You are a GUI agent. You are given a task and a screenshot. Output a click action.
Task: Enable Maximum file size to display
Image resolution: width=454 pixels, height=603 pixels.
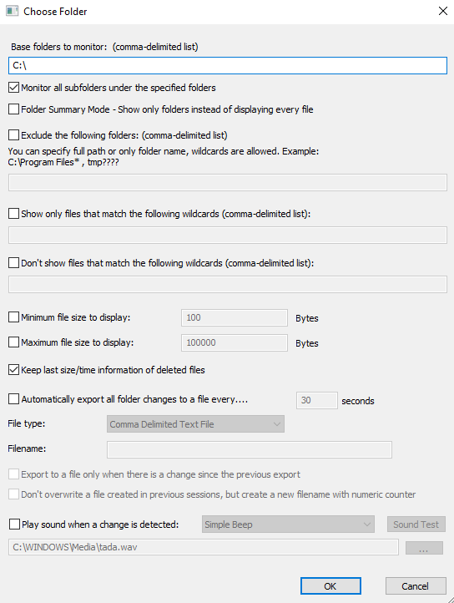pyautogui.click(x=14, y=342)
